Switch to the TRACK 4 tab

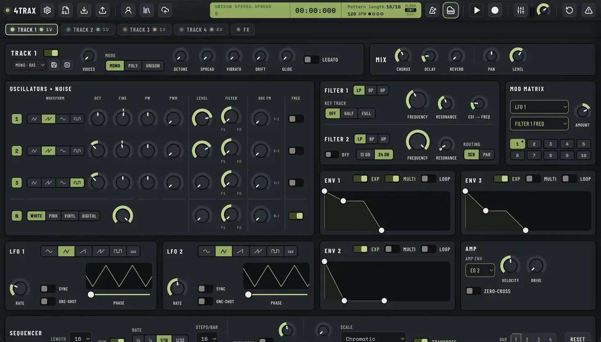(201, 29)
